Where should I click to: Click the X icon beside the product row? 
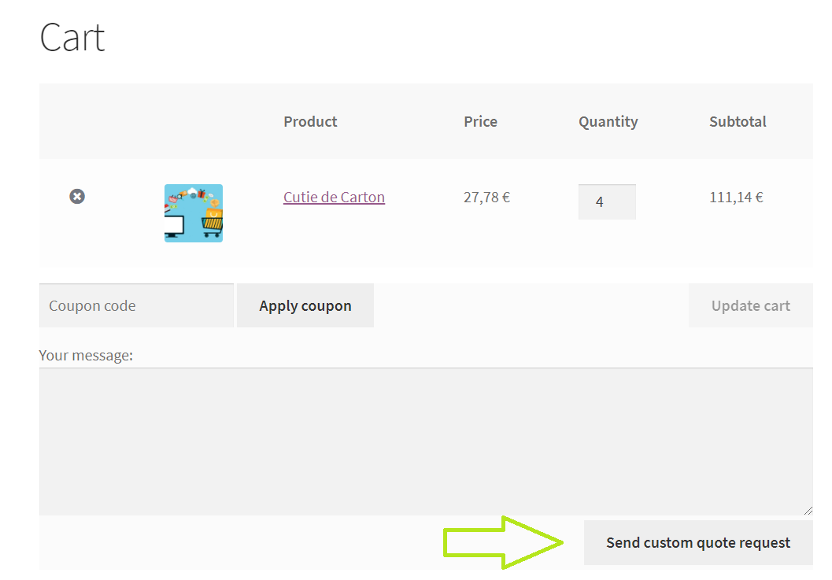[x=76, y=196]
